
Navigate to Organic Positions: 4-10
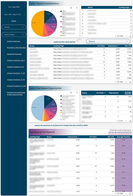coord(15,67)
